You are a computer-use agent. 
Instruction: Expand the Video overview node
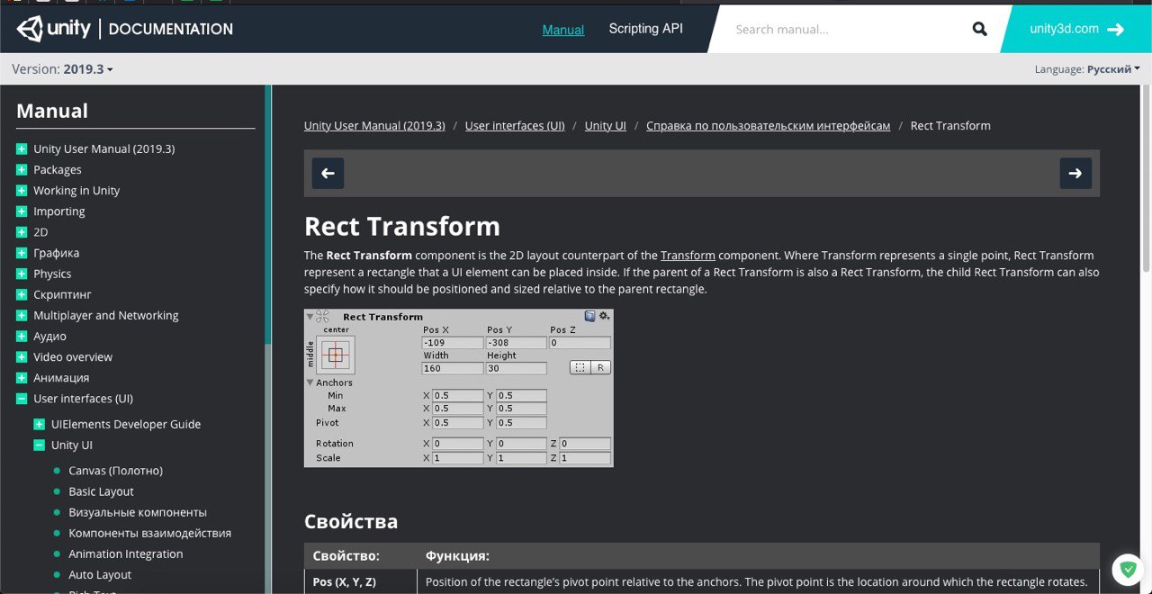point(22,357)
